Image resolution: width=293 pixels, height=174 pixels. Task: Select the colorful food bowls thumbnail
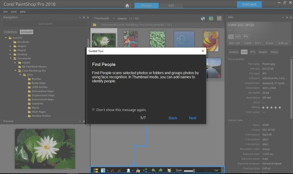pyautogui.click(x=131, y=39)
